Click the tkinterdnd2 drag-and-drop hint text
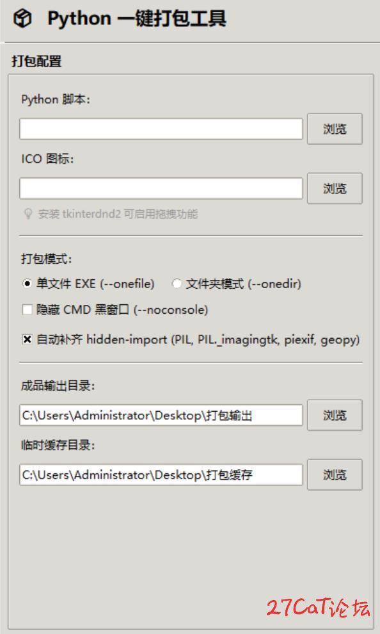 (x=118, y=214)
